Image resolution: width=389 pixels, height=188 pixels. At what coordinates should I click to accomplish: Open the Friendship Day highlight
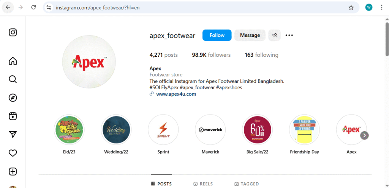click(304, 130)
